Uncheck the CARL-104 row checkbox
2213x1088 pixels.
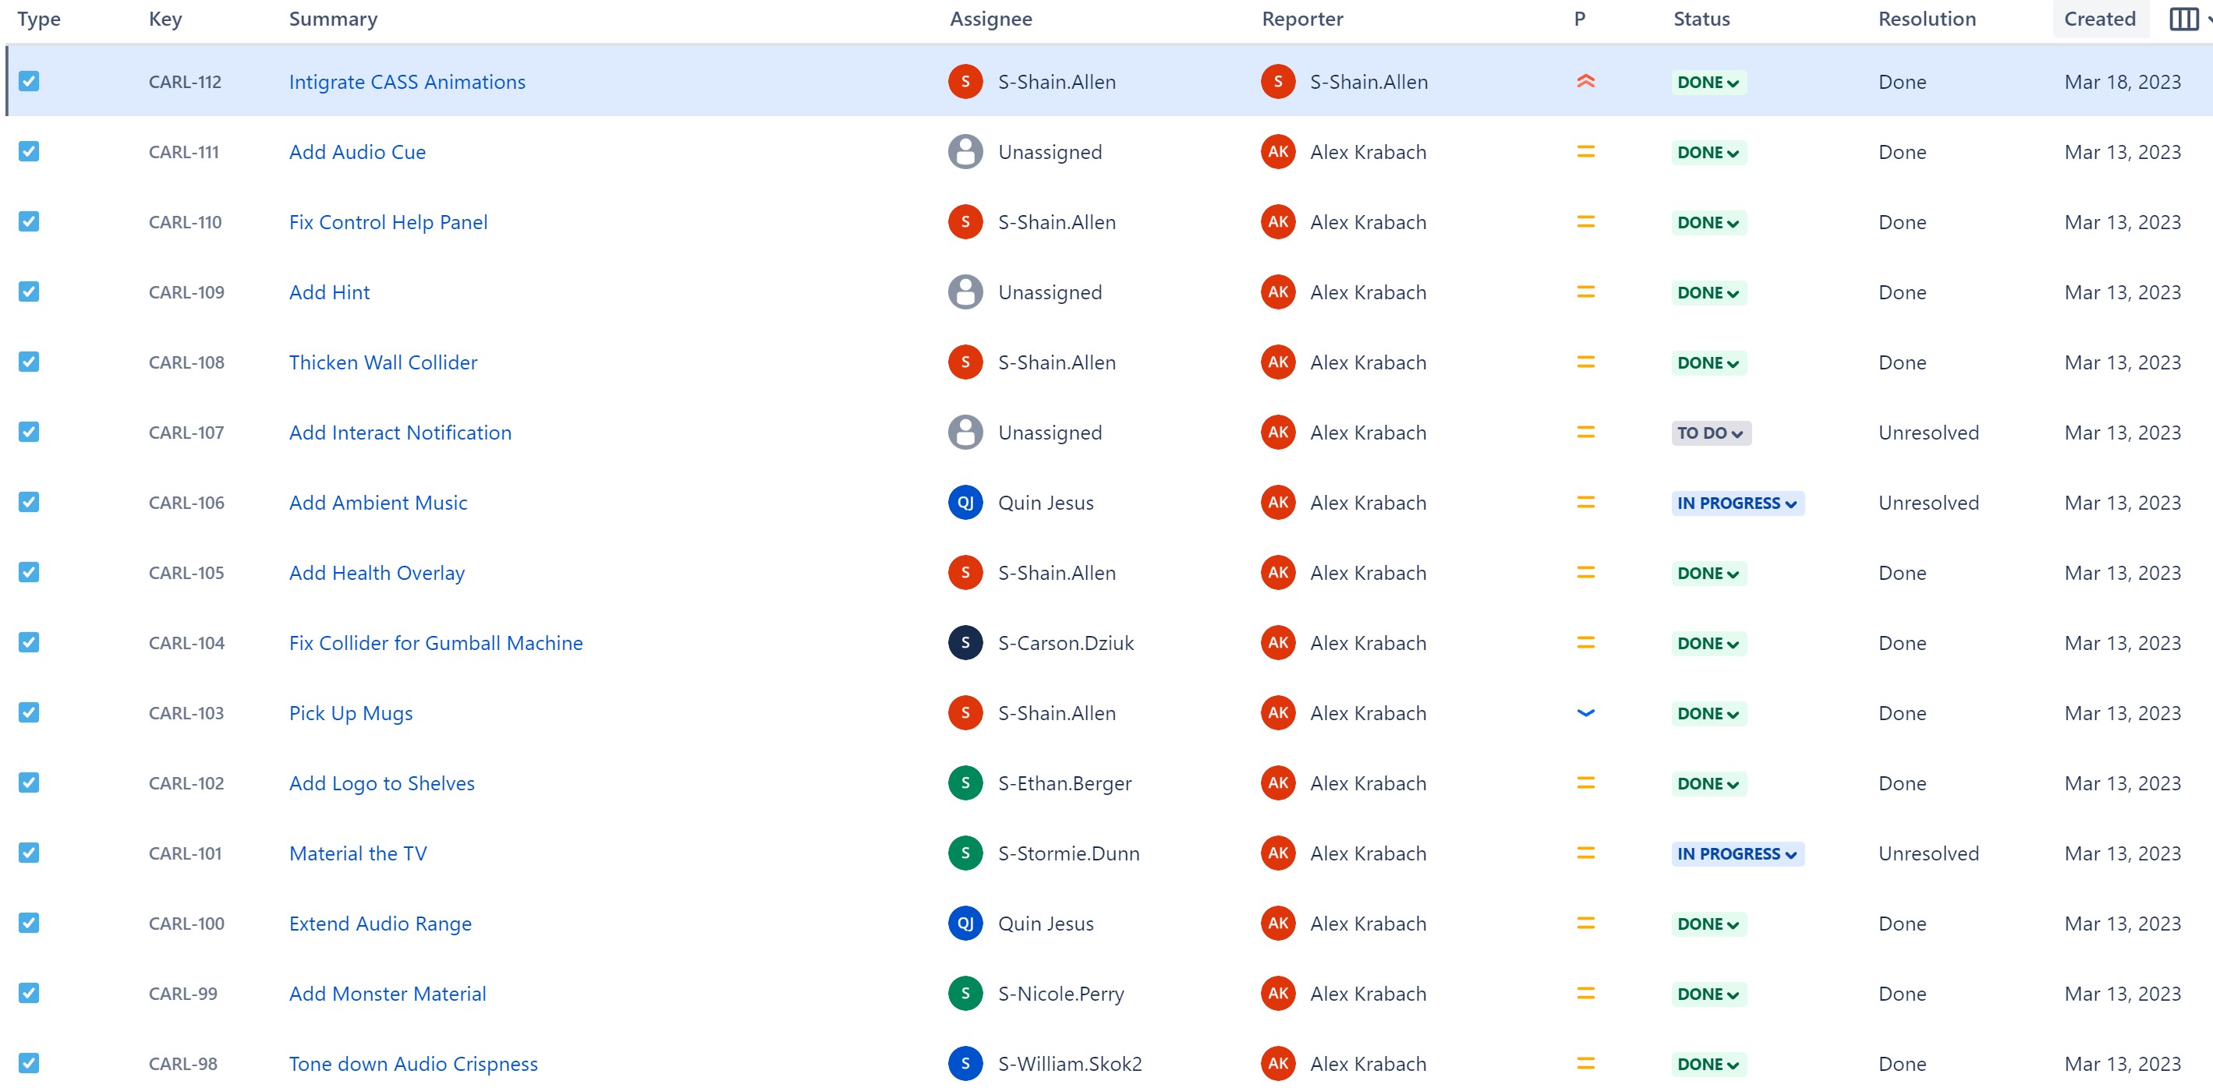click(28, 642)
